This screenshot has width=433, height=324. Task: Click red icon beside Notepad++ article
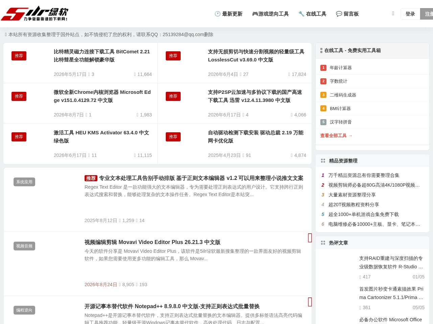point(310,302)
